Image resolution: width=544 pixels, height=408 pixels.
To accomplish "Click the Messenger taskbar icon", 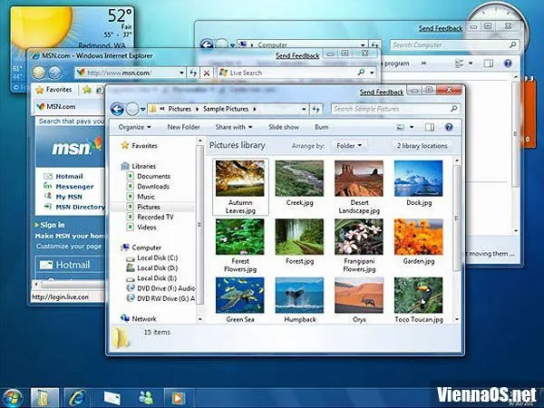I will (x=145, y=396).
